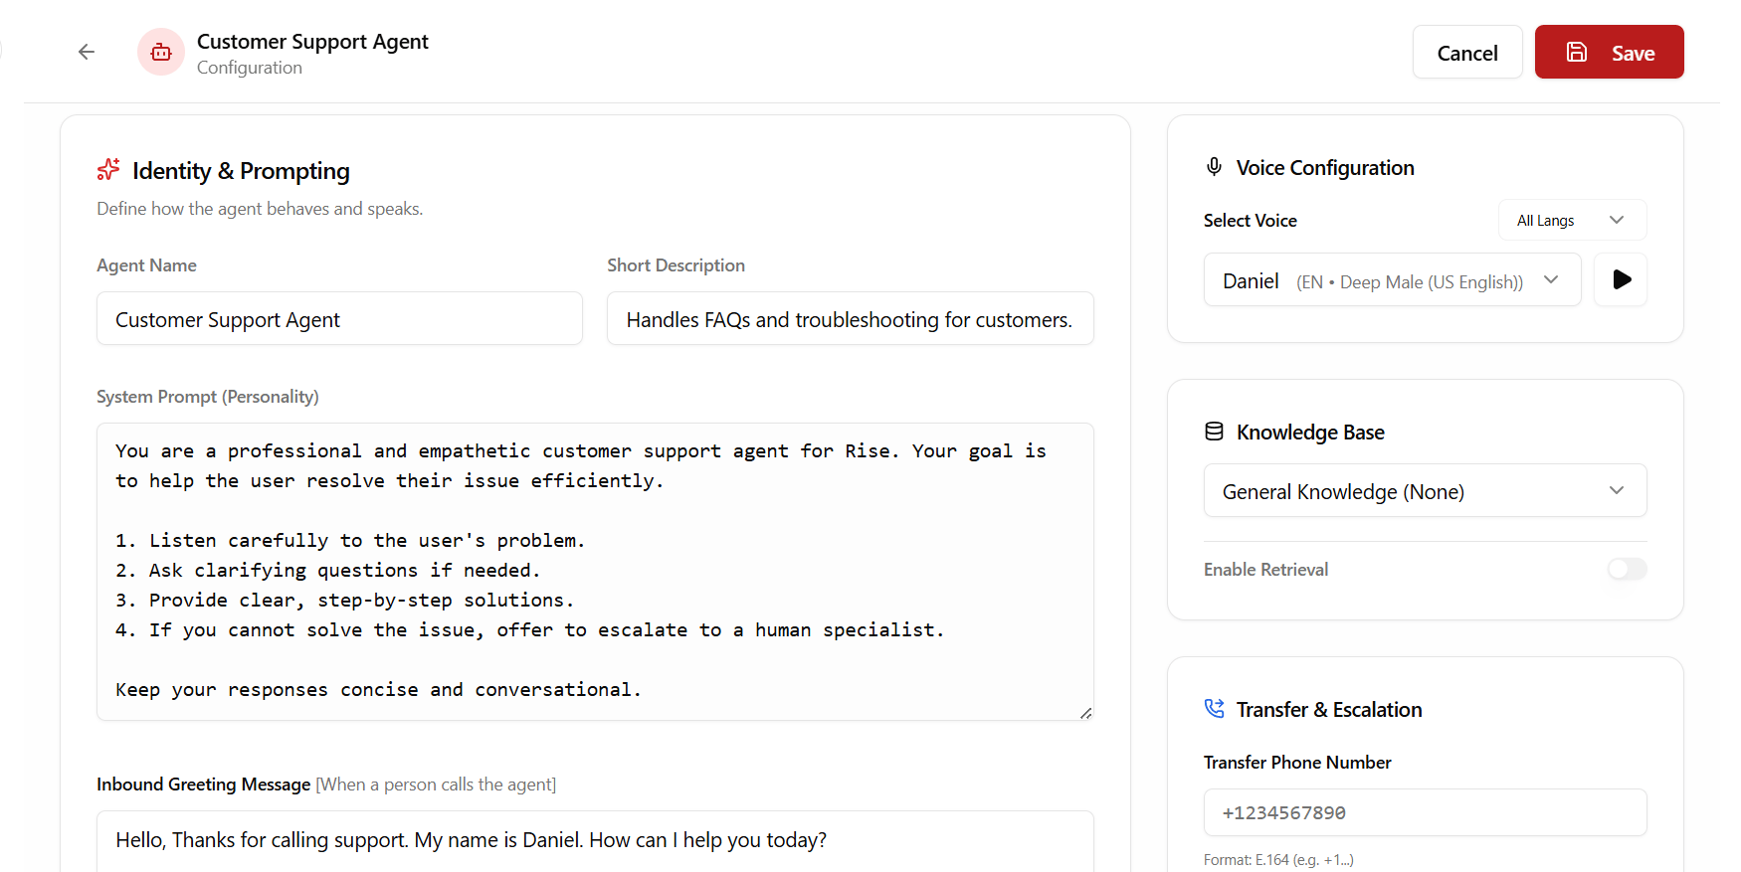This screenshot has width=1741, height=872.
Task: Click the Identity & Prompting heading
Action: click(241, 171)
